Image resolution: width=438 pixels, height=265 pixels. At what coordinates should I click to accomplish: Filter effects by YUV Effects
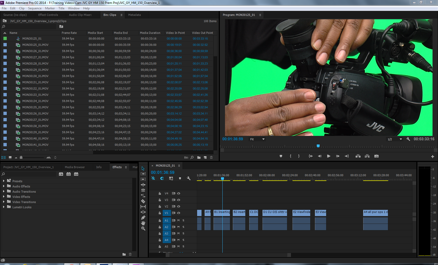tap(76, 174)
